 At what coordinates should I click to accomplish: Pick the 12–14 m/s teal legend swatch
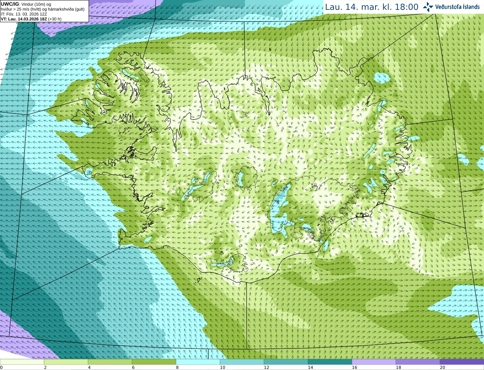coord(286,362)
